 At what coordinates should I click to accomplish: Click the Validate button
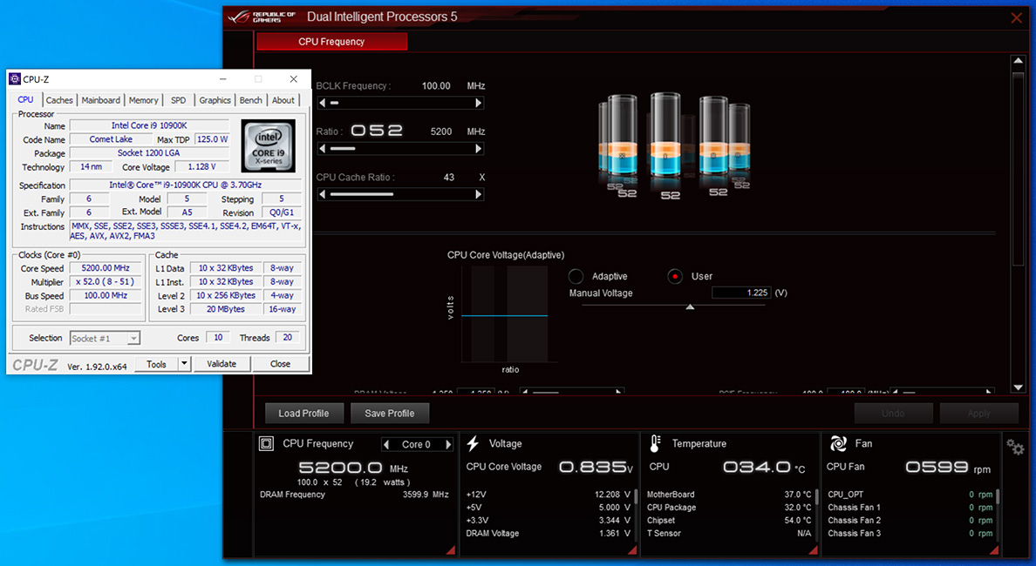click(222, 363)
